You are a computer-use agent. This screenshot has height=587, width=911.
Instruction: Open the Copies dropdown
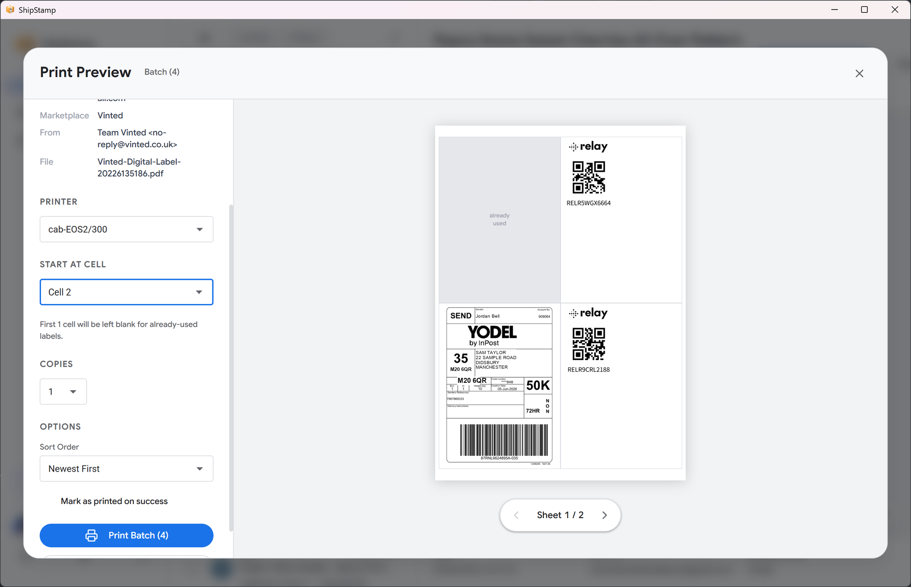point(63,391)
